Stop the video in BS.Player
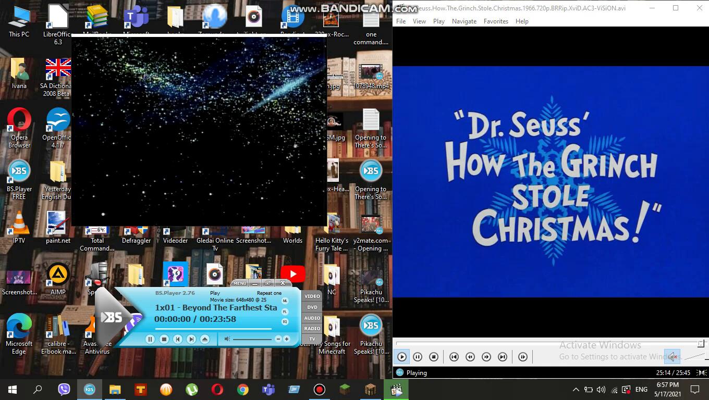This screenshot has width=709, height=400. click(x=164, y=339)
